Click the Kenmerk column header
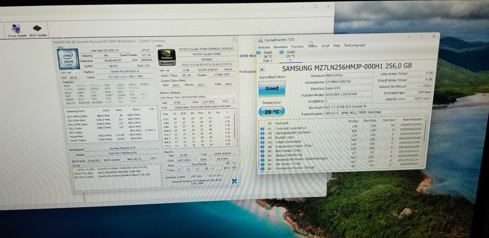The image size is (489, 238). coord(282,124)
